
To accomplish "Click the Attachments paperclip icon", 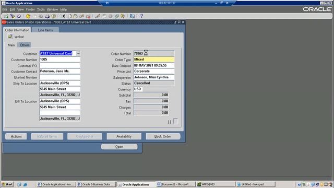I will point(116,16).
